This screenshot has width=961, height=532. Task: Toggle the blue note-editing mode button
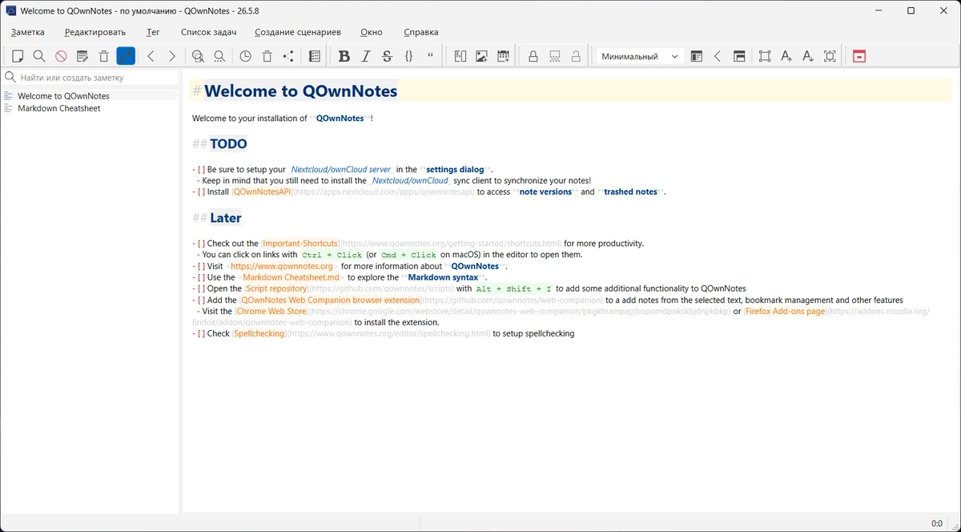(126, 56)
